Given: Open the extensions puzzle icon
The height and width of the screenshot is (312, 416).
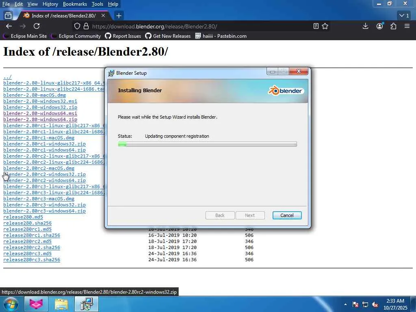Looking at the screenshot, I should (x=393, y=26).
